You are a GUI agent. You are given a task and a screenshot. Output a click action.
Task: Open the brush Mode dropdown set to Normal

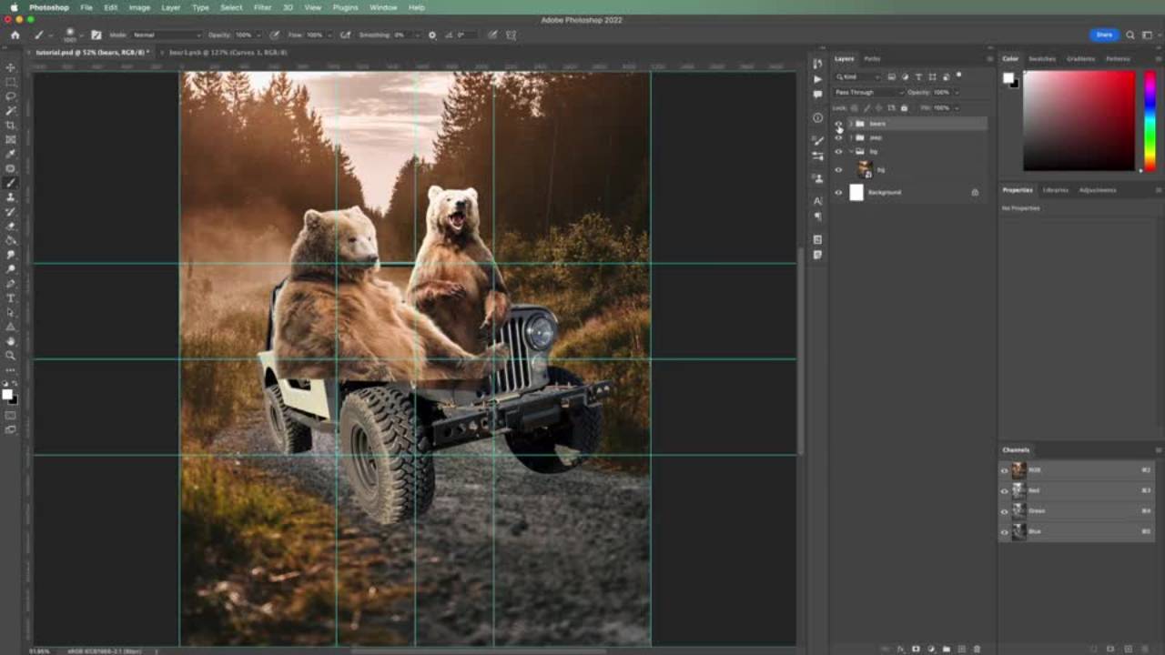point(167,35)
